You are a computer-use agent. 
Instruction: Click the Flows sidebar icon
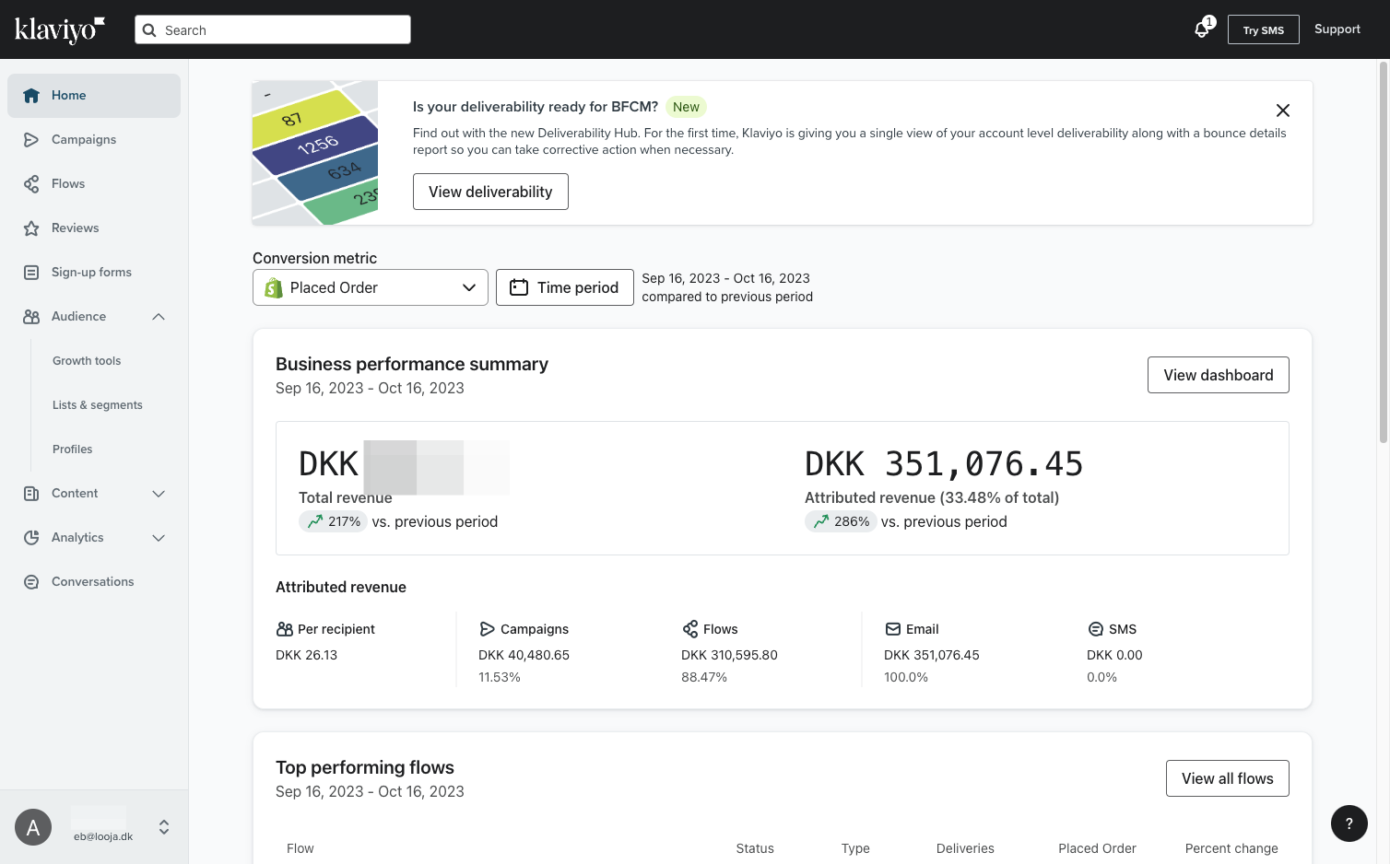31,184
